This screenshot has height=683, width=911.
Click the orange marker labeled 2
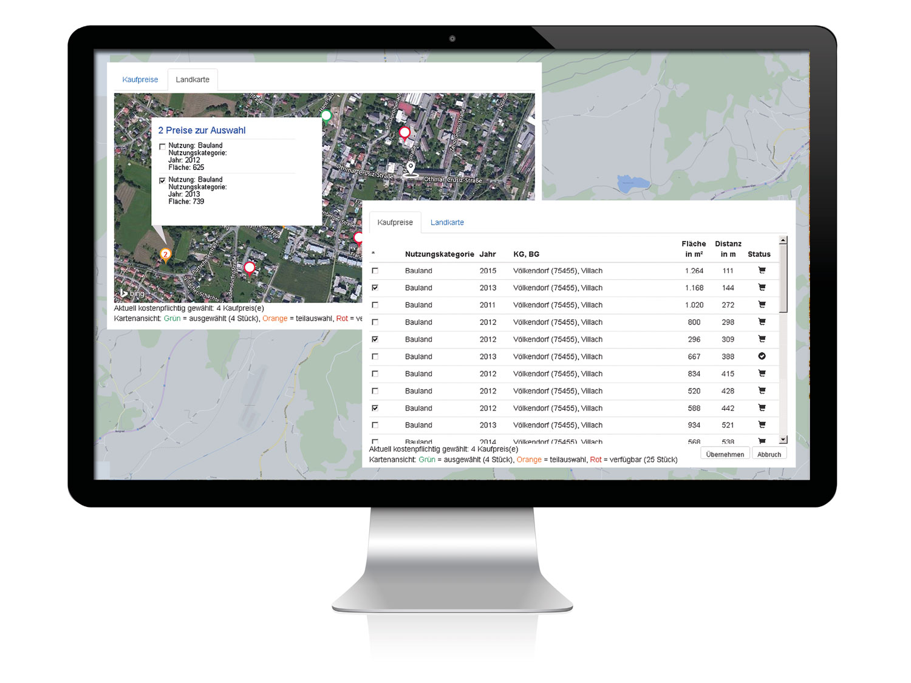[x=165, y=255]
